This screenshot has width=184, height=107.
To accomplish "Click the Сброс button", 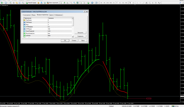I will (x=83, y=40).
